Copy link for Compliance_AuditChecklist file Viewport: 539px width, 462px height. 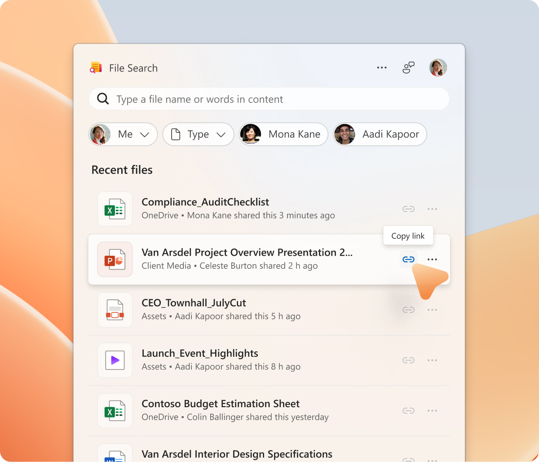click(x=408, y=209)
